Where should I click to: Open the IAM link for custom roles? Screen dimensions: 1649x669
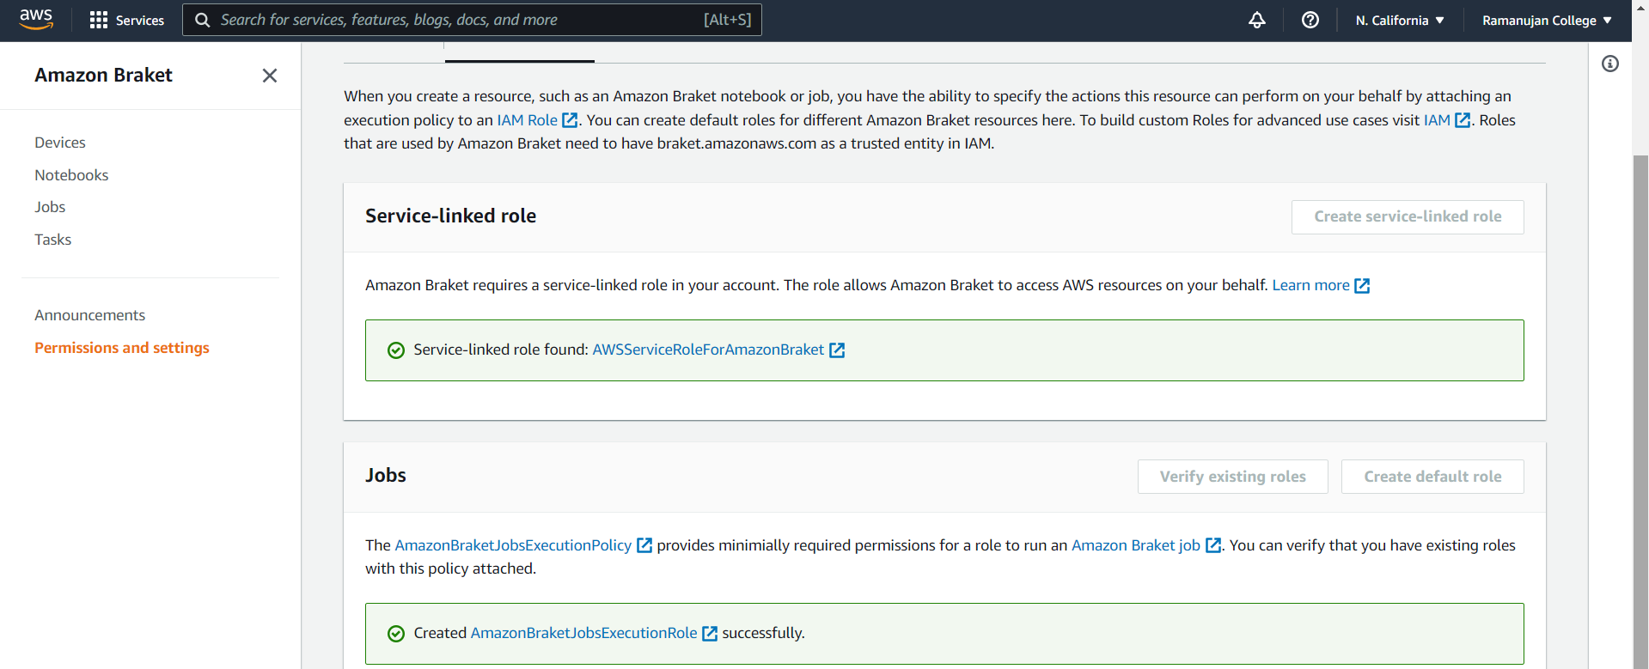(1437, 120)
